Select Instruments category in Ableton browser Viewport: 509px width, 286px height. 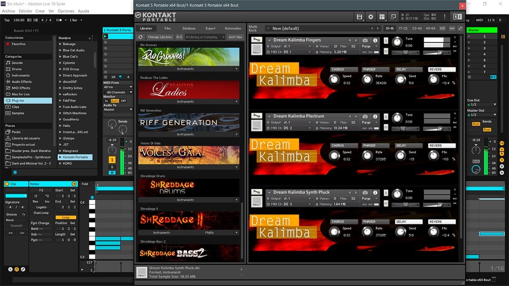click(20, 75)
